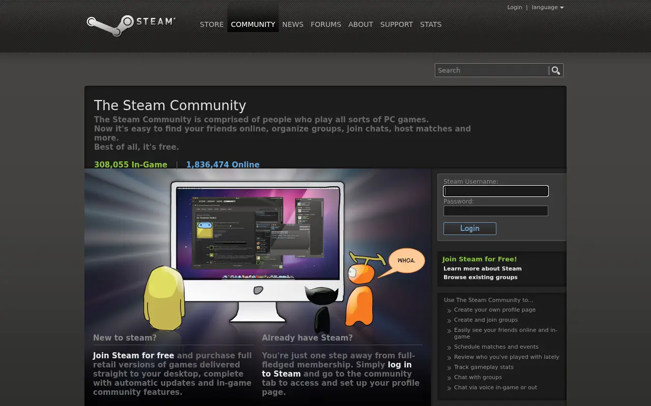This screenshot has height=406, width=651.
Task: Click the yellow character illustration
Action: point(164,298)
